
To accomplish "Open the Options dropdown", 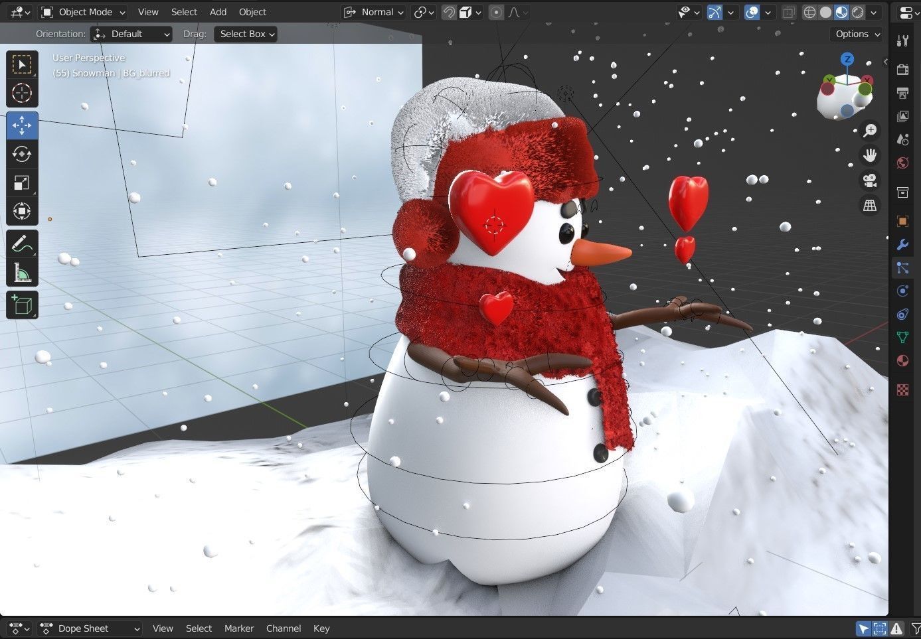I will click(x=857, y=34).
